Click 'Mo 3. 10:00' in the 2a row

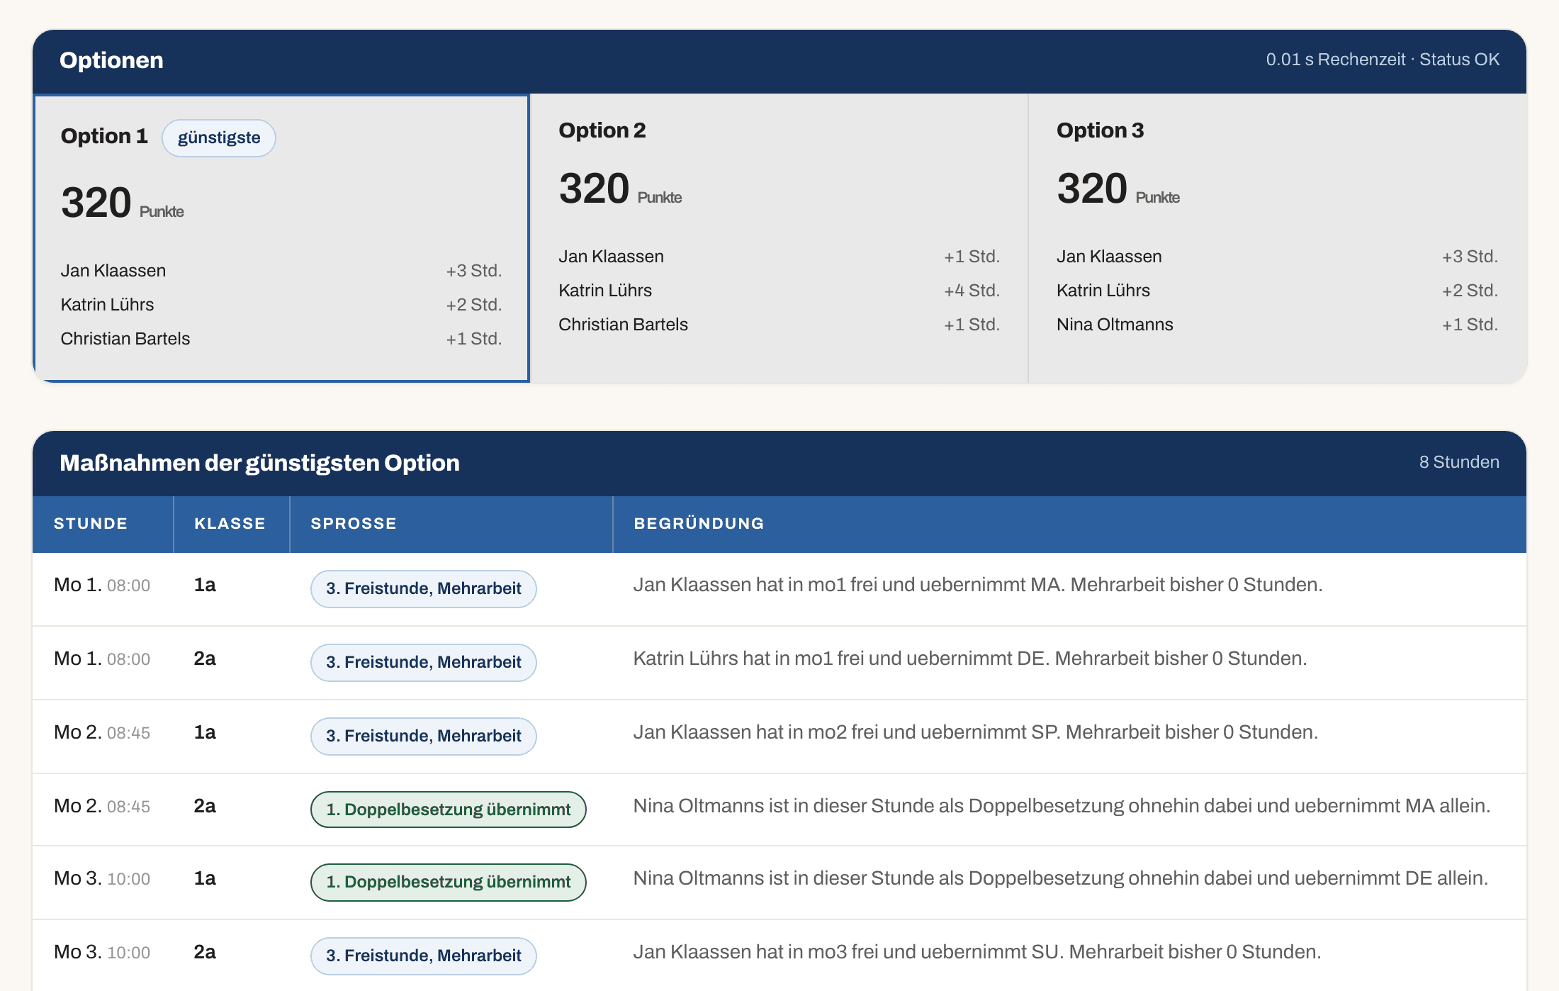click(102, 952)
